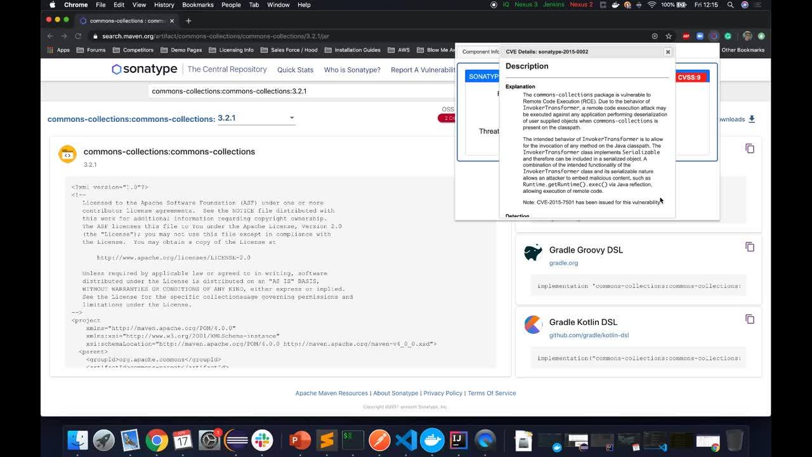Open the github.com/gradle/kotlin-dsl link

point(589,335)
